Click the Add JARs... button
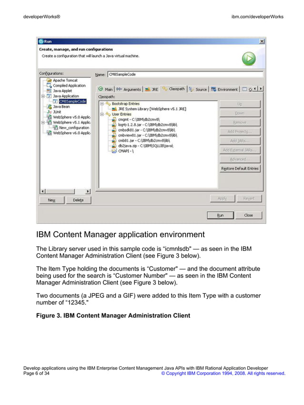Image resolution: width=304 pixels, height=405 pixels. [x=240, y=141]
